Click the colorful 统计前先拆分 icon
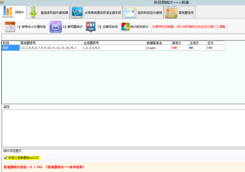Screen dimensions: 245x172 [125, 27]
